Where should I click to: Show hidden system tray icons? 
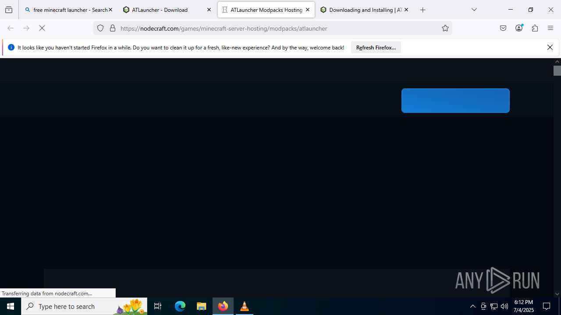point(472,306)
